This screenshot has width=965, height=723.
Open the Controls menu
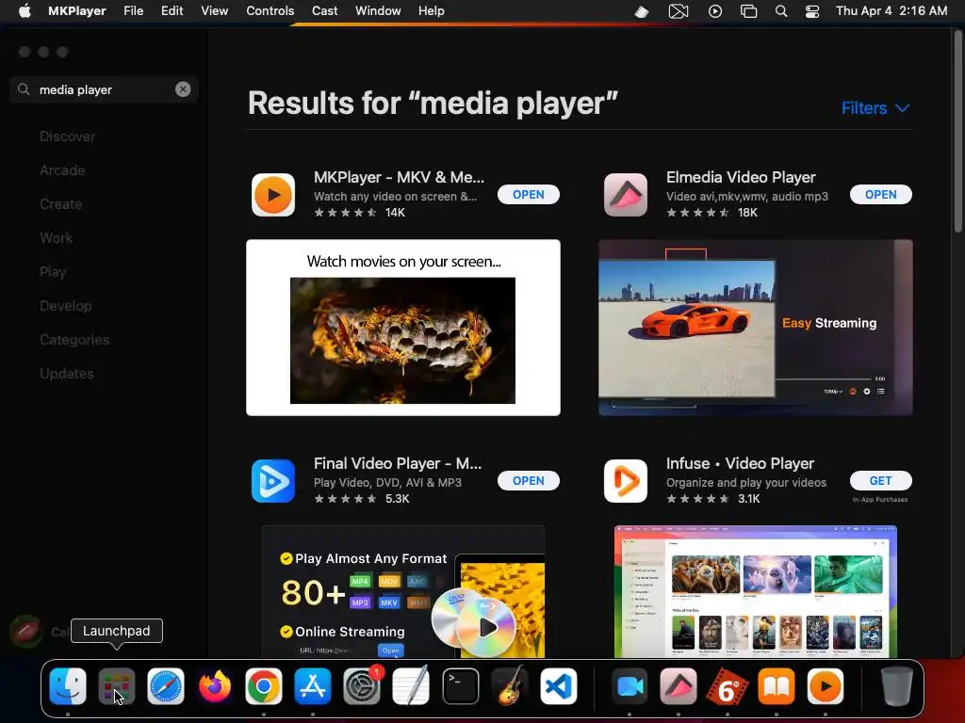[270, 11]
